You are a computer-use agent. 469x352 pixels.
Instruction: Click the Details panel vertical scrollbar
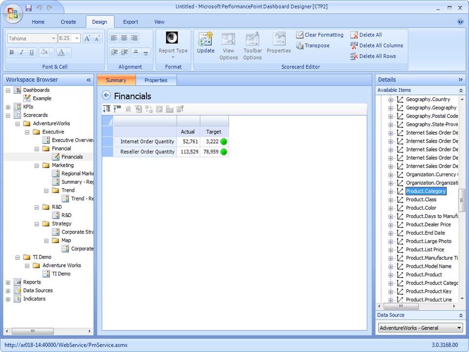coord(462,199)
